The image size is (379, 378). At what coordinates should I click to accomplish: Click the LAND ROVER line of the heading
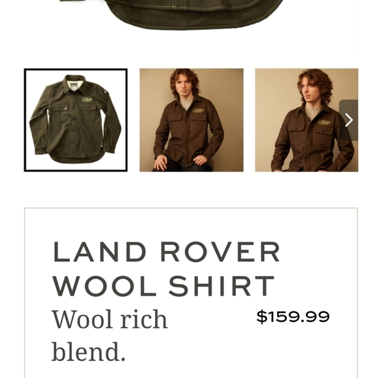pyautogui.click(x=166, y=252)
